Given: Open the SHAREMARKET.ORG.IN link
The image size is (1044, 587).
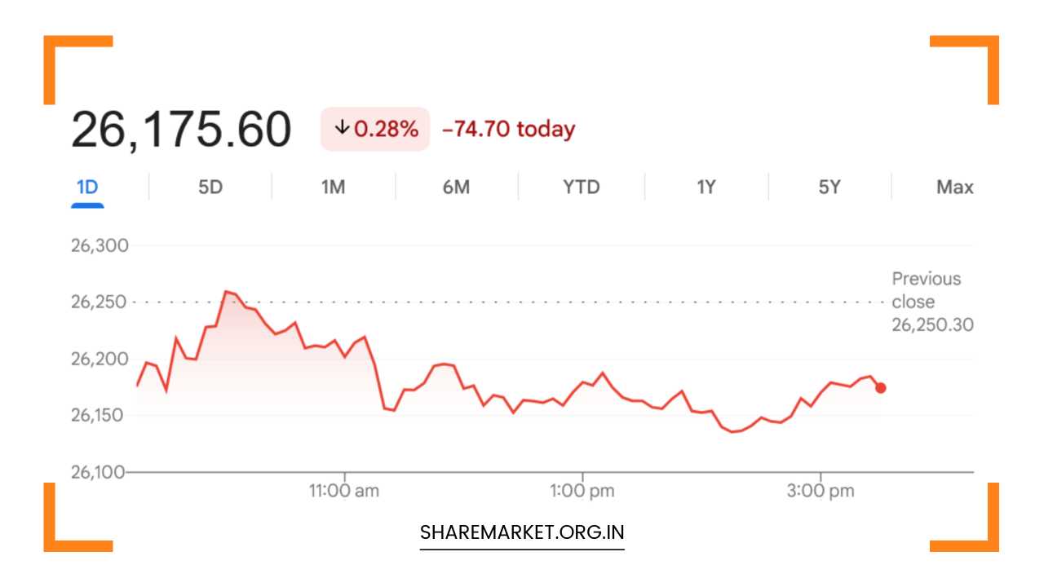Looking at the screenshot, I should pyautogui.click(x=522, y=533).
